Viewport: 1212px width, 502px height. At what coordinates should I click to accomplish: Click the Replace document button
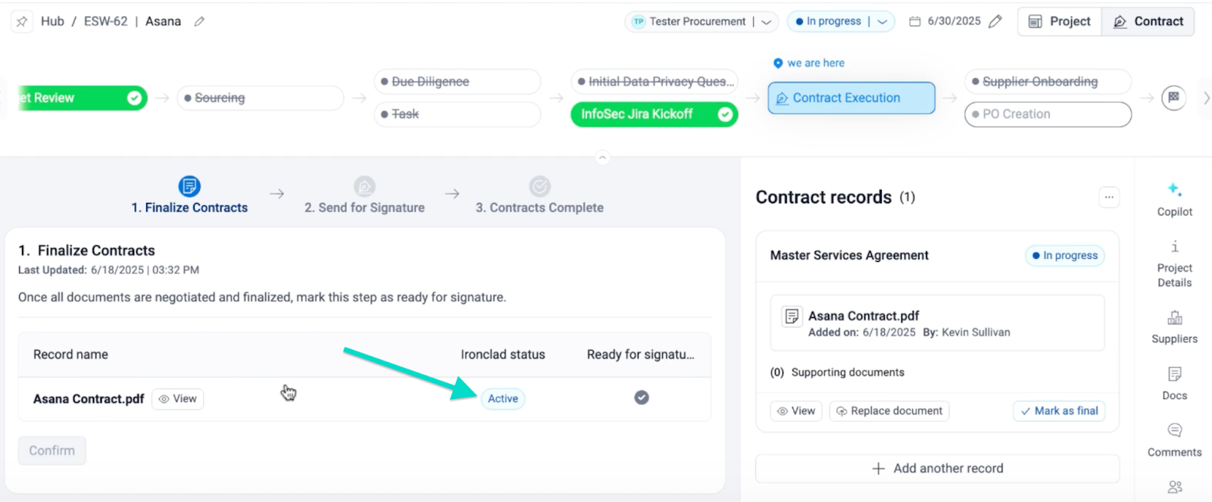coord(889,411)
